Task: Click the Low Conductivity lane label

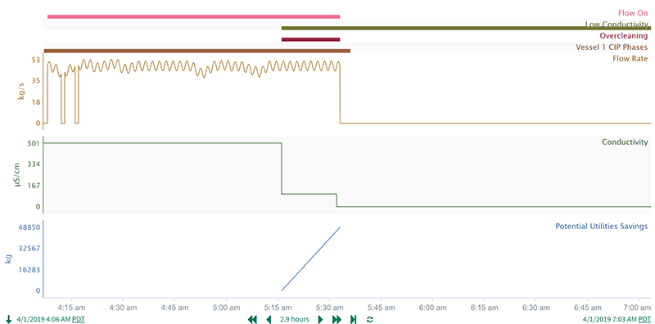Action: click(x=617, y=25)
